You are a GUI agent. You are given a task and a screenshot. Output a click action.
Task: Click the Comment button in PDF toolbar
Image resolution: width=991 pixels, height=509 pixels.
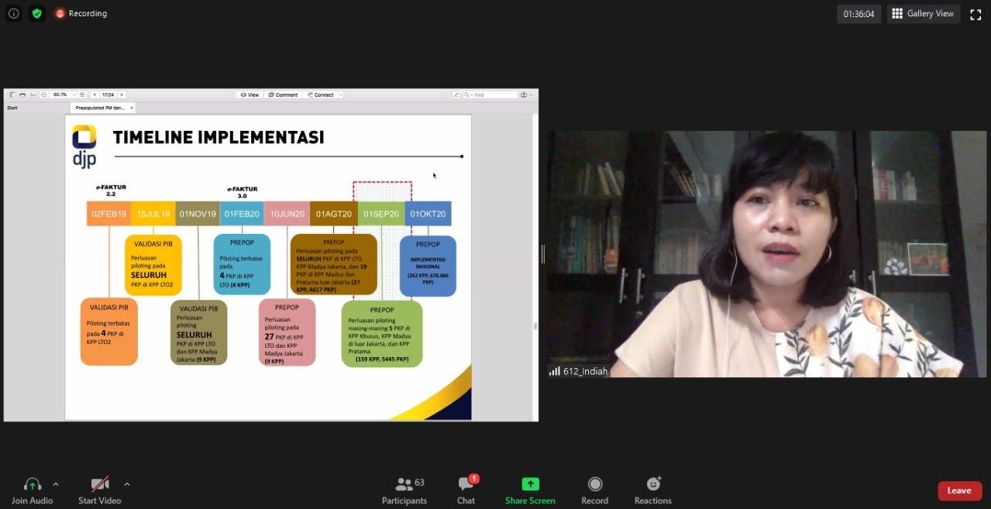click(283, 95)
